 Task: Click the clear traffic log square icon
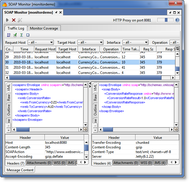(x=28, y=35)
